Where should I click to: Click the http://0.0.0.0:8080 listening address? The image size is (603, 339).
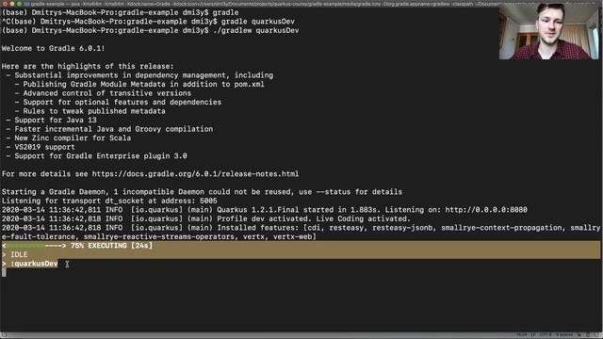tap(486, 210)
